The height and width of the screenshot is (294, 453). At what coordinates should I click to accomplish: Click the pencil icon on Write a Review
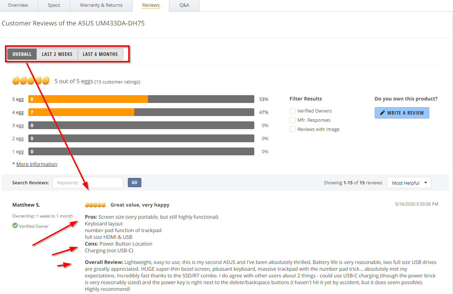click(382, 113)
